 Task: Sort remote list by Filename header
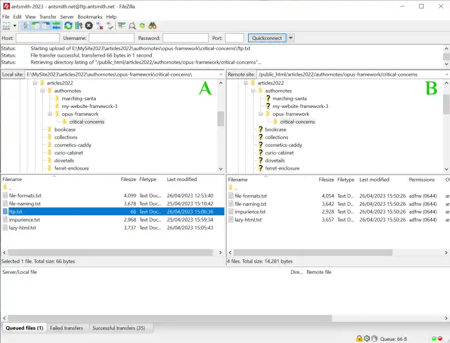237,179
